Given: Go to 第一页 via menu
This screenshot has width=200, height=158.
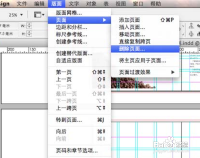Looking at the screenshot, I should point(80,72).
